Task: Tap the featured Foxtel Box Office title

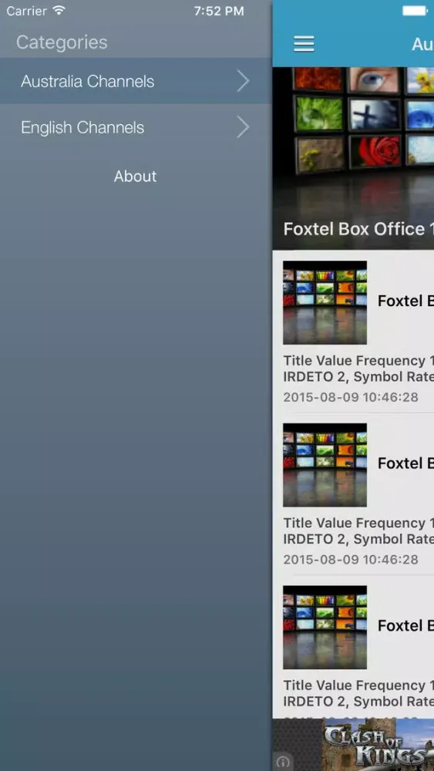Action: coord(358,229)
